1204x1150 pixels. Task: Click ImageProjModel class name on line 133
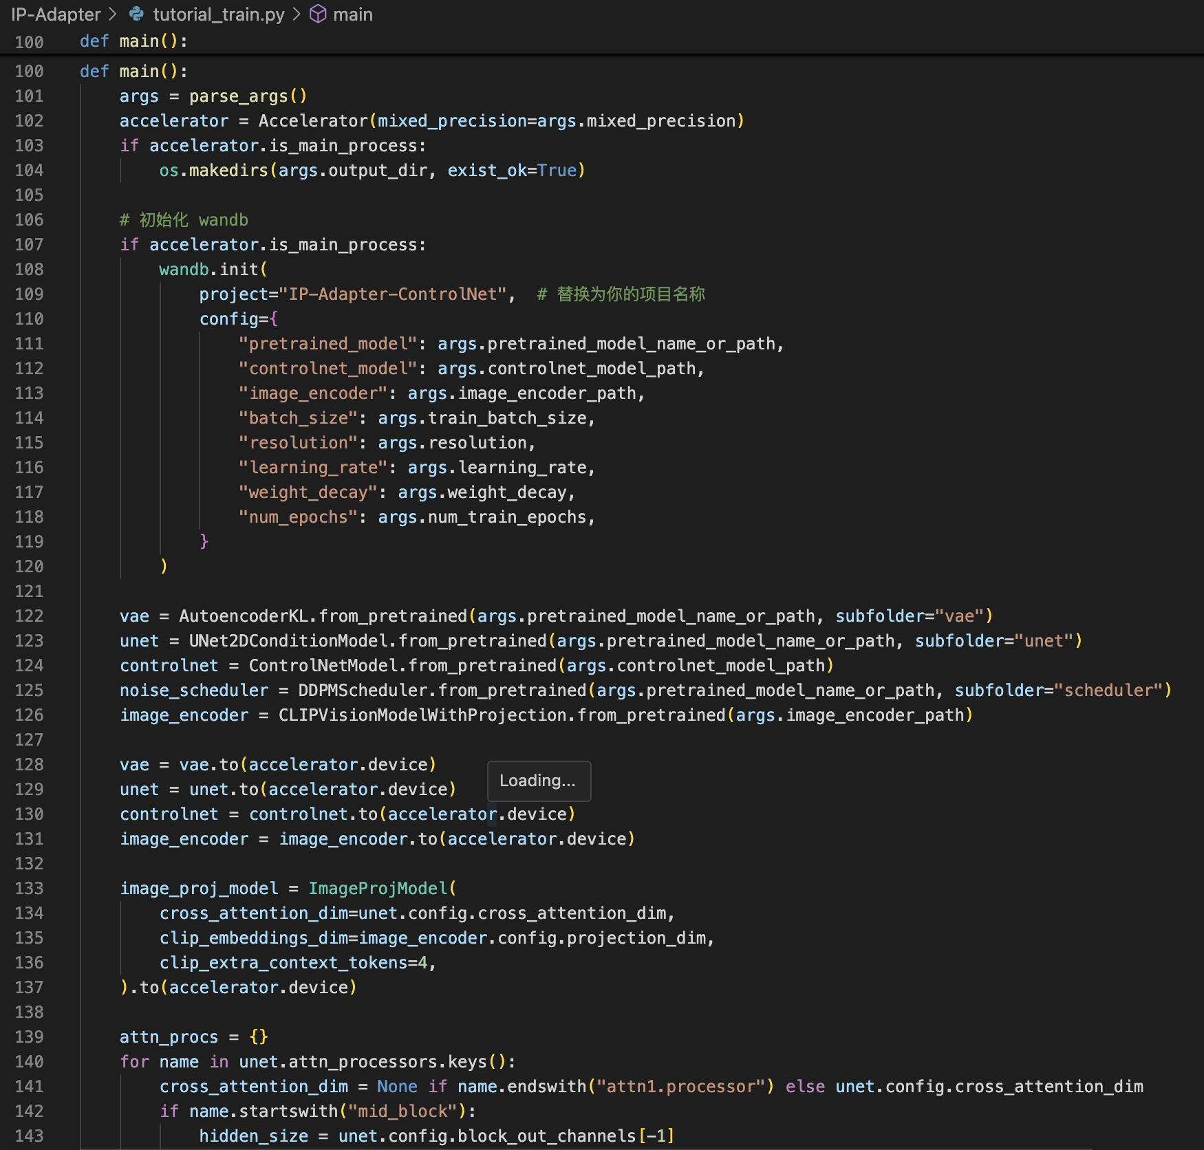coord(378,889)
